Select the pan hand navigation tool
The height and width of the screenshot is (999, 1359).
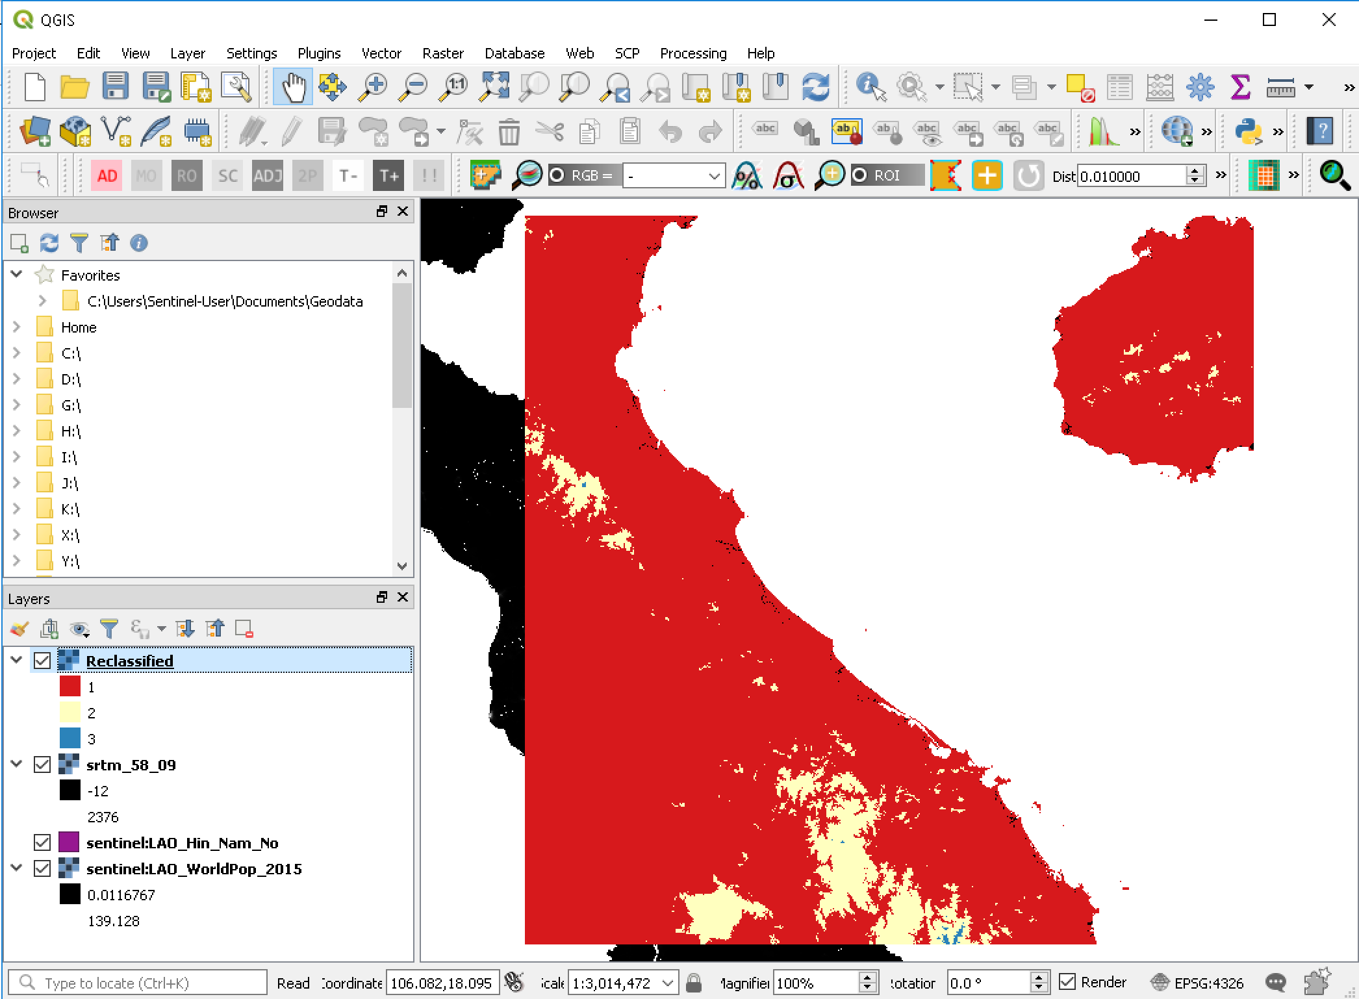[x=294, y=88]
